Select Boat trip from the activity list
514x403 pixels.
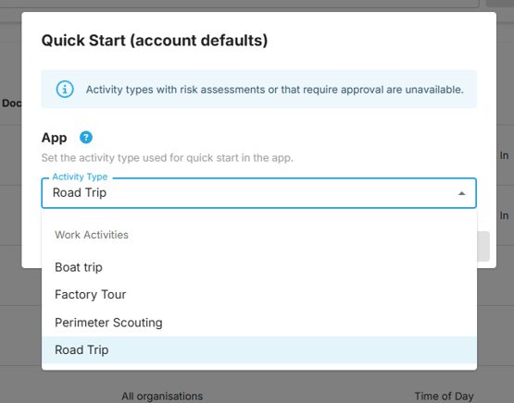tap(259, 267)
